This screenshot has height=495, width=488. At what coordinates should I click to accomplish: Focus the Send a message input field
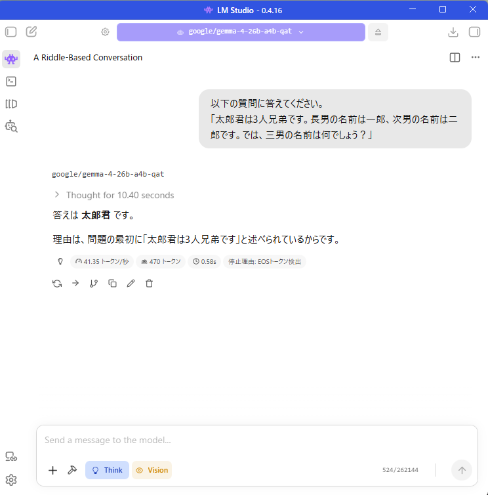pyautogui.click(x=257, y=440)
